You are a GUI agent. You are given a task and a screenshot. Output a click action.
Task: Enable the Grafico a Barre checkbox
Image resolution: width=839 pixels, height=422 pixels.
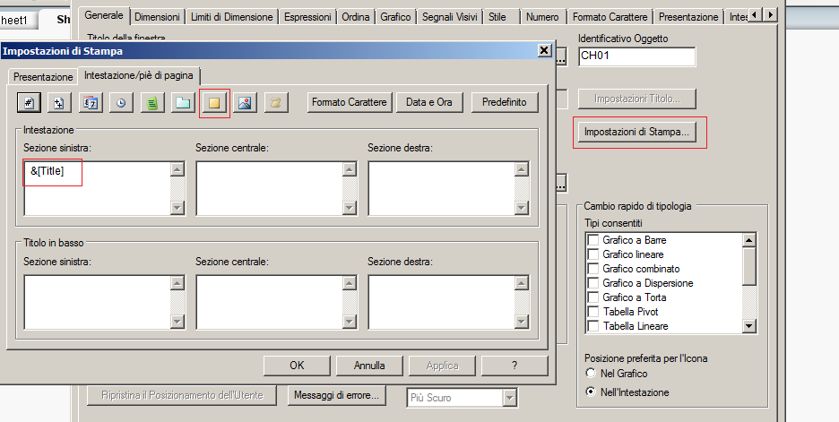click(592, 240)
